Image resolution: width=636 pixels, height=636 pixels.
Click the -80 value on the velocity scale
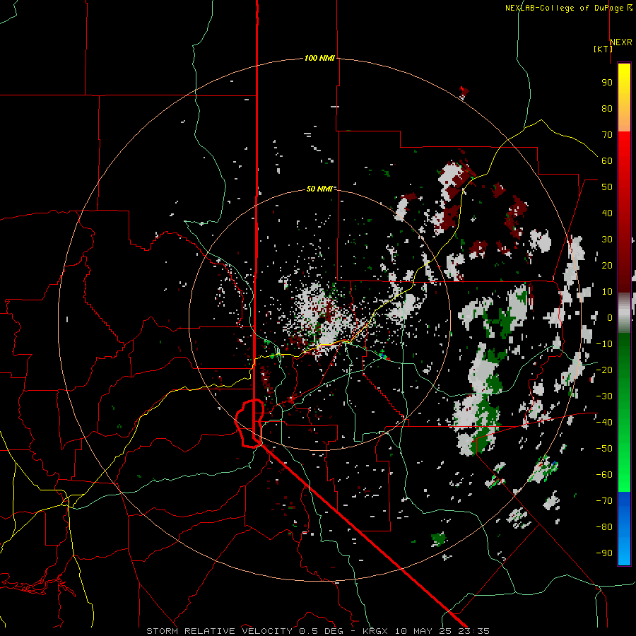tap(604, 527)
